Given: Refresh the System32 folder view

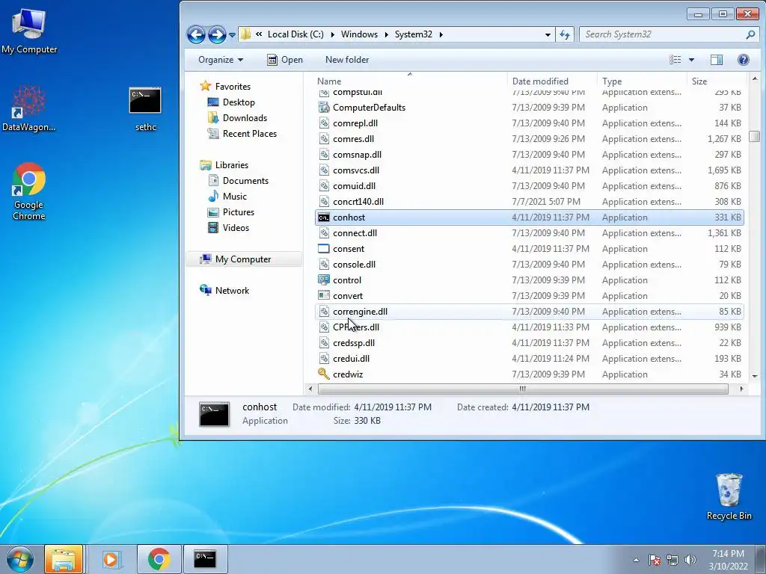Looking at the screenshot, I should click(564, 34).
